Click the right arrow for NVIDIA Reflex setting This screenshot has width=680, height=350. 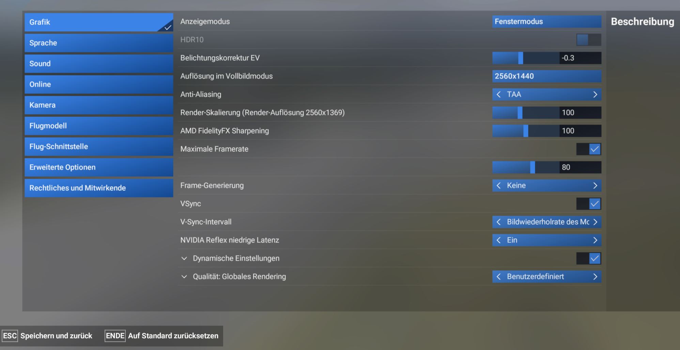coord(595,240)
